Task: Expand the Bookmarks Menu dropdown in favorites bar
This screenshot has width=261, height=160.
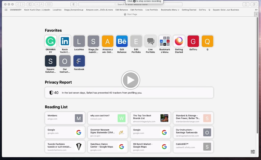Action: click(x=170, y=10)
